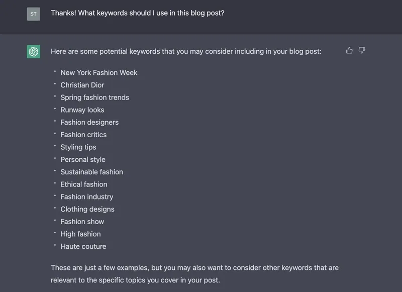Select the "Spring fashion trends" list item
The height and width of the screenshot is (292, 402).
pyautogui.click(x=95, y=98)
